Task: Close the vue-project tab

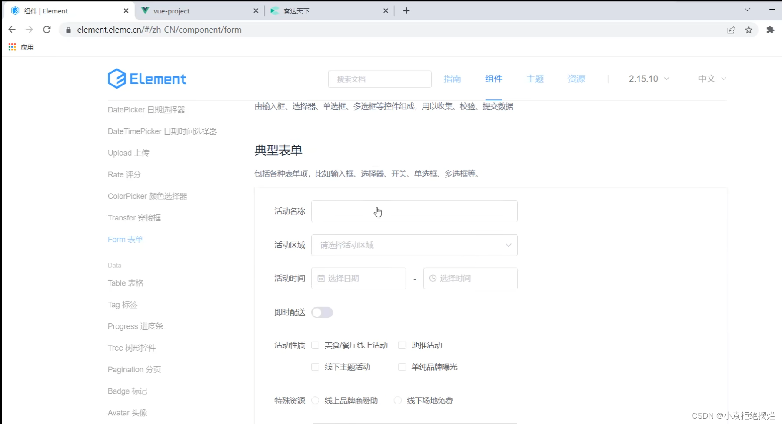Action: (256, 11)
